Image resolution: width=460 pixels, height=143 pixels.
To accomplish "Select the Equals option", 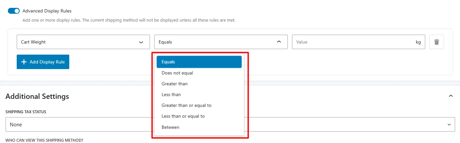I will 199,62.
